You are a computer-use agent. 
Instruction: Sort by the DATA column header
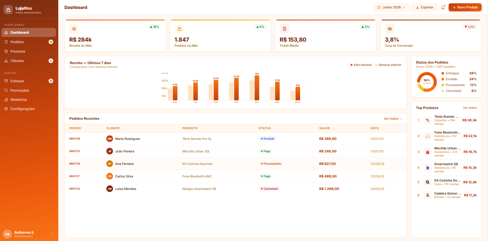click(375, 128)
